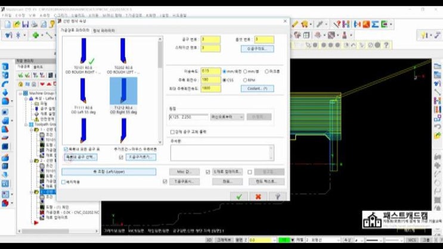Switch to the 황삭 파라미터 tab
Image resolution: width=443 pixels, height=249 pixels.
click(x=104, y=30)
